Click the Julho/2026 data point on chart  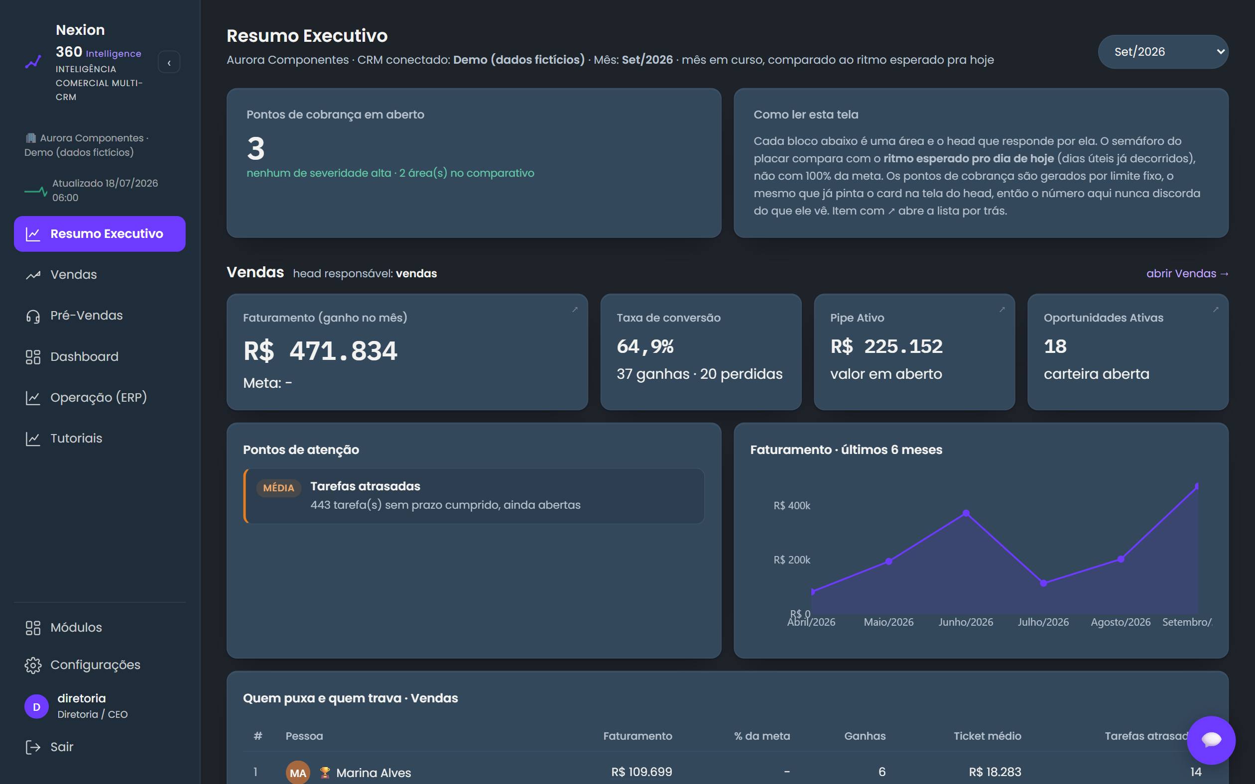(x=1043, y=583)
